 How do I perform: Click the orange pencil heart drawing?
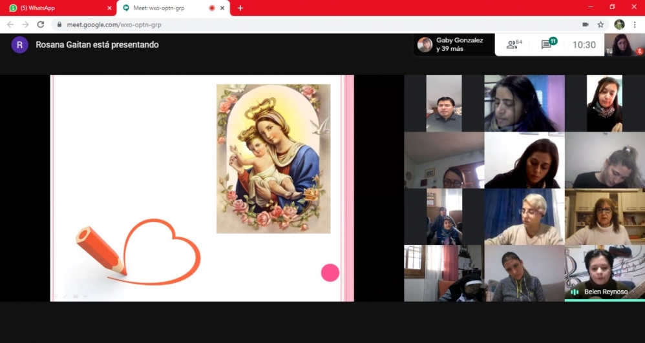138,252
